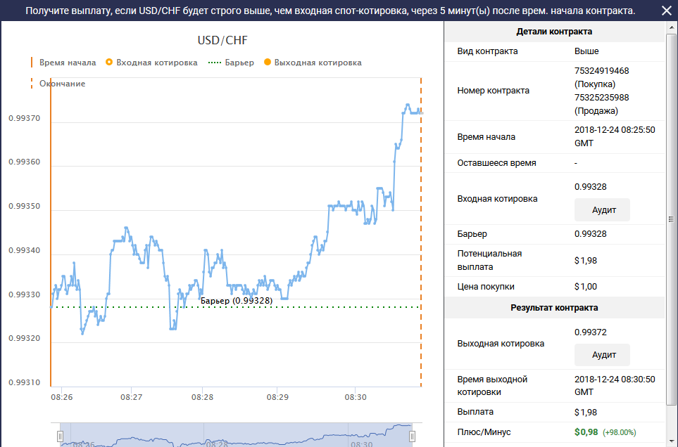
Task: Click the start time 2018-12-24 08:25:50 value
Action: pyautogui.click(x=615, y=136)
